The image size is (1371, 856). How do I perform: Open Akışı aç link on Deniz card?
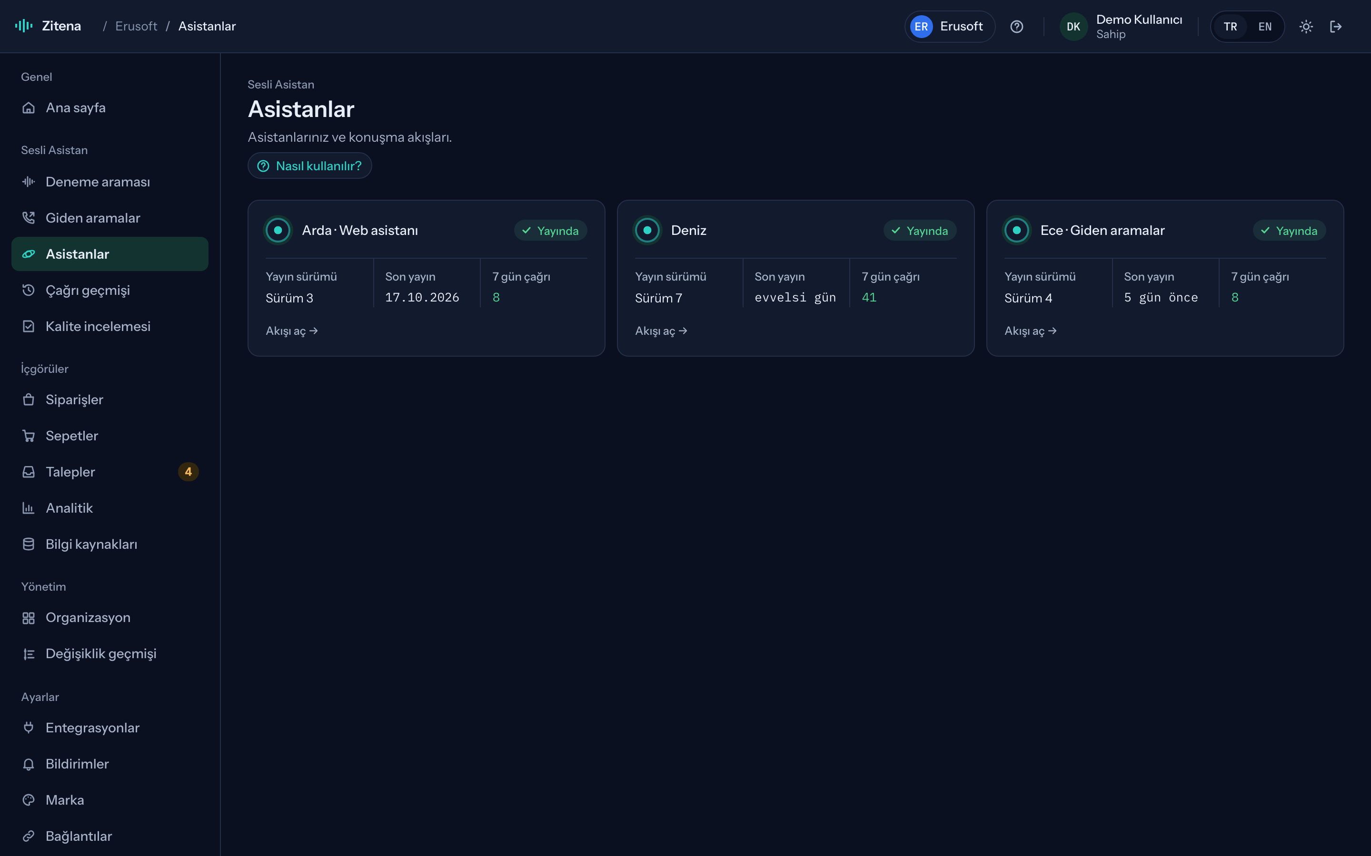[x=661, y=331]
